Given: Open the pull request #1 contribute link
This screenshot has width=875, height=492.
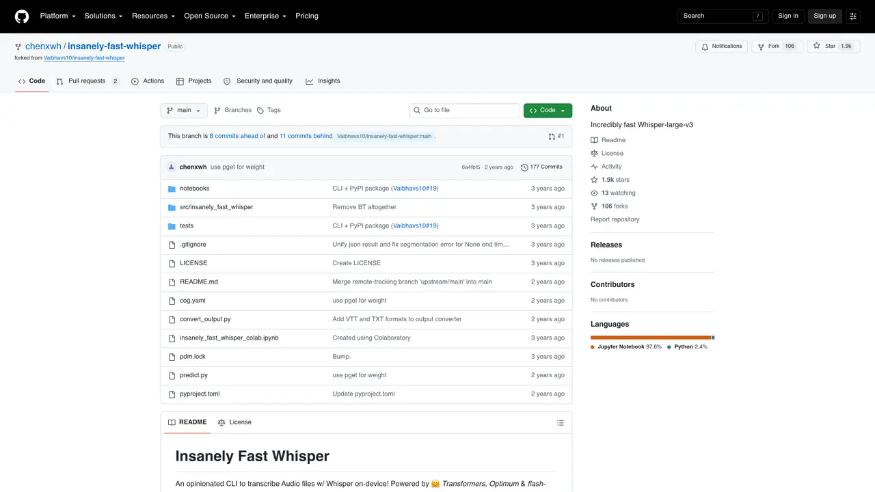Looking at the screenshot, I should click(556, 136).
